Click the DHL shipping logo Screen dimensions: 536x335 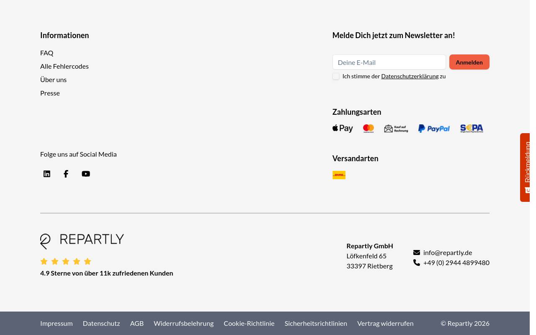pos(339,175)
